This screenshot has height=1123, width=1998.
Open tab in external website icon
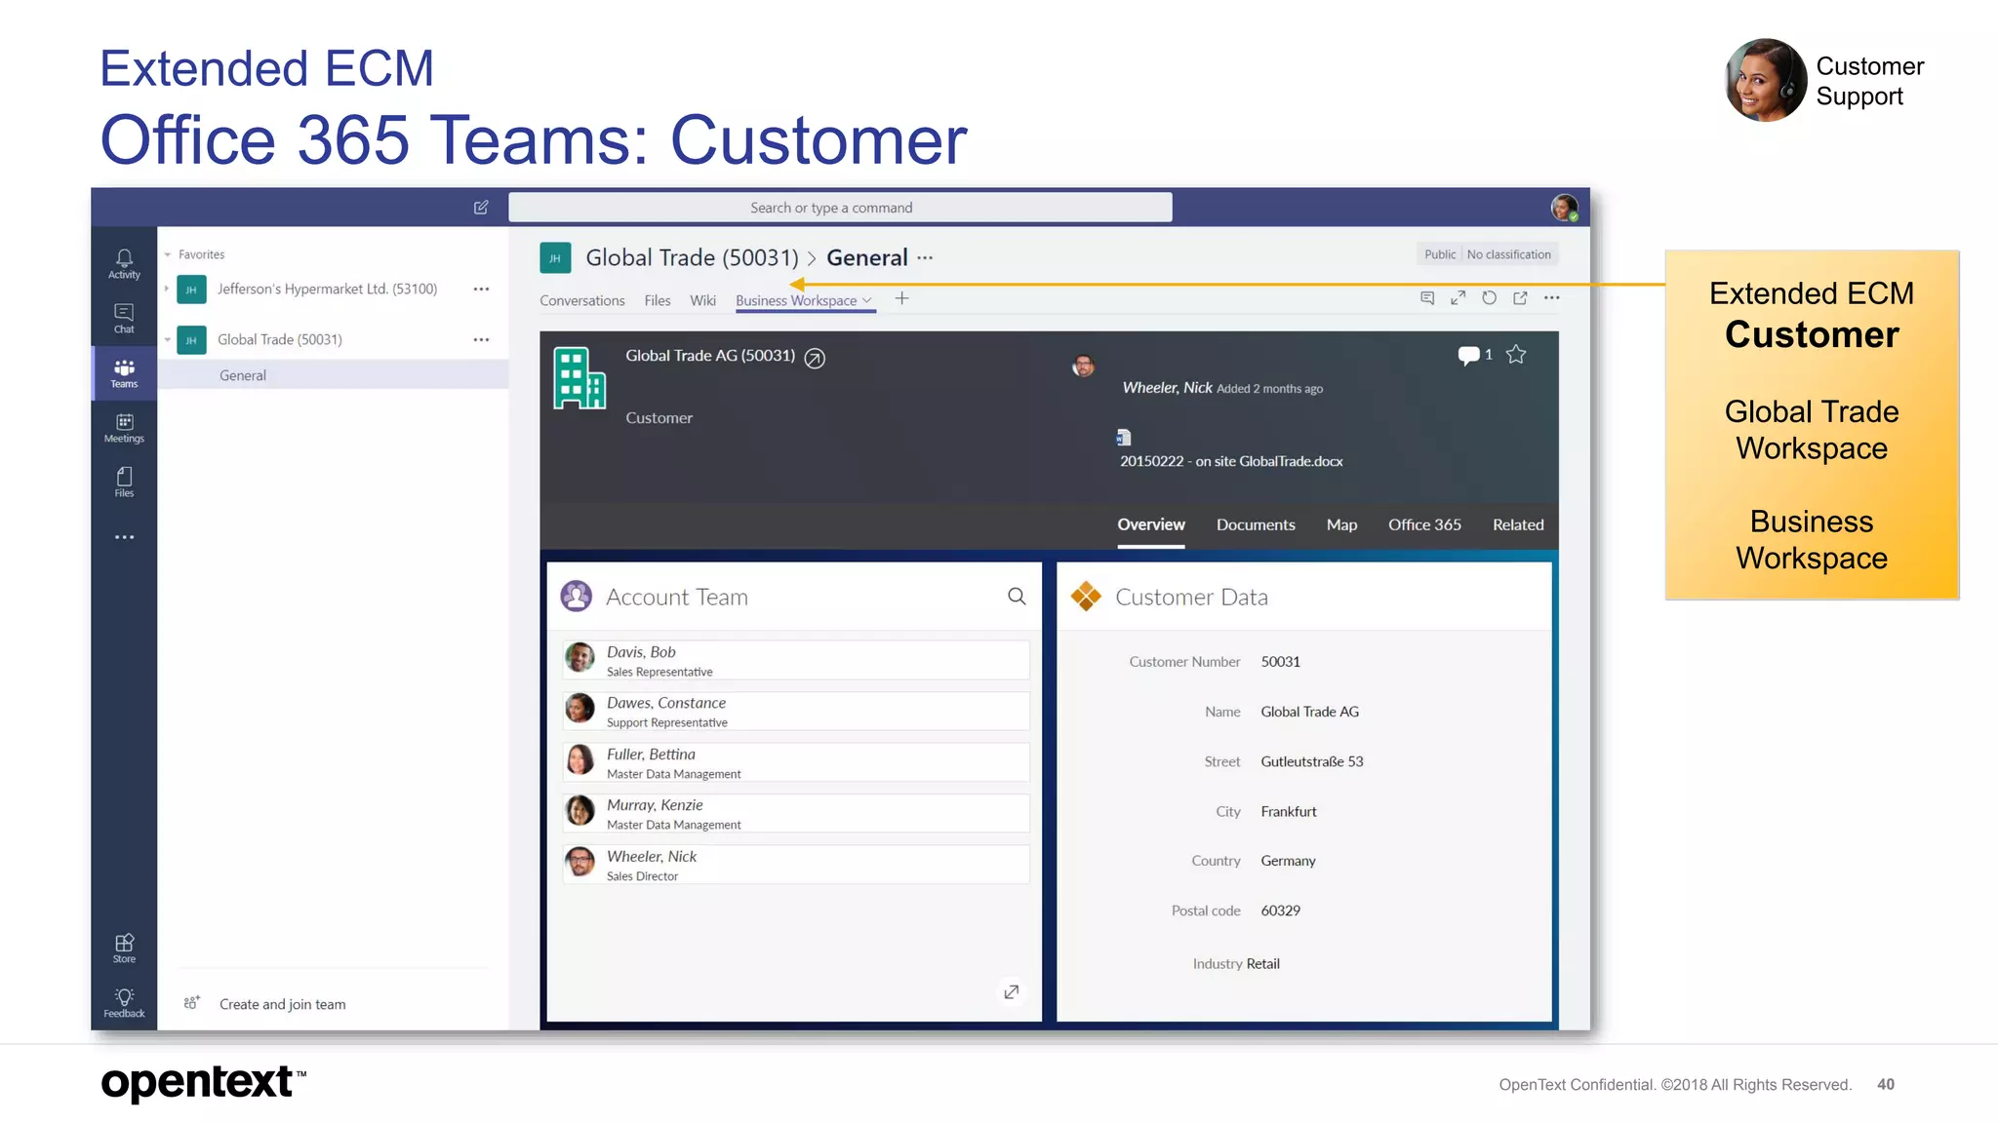tap(1520, 298)
